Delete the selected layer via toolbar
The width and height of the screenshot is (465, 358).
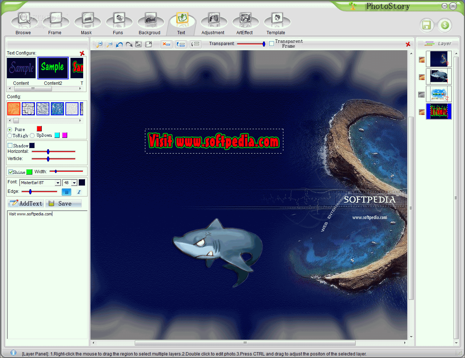coord(166,44)
